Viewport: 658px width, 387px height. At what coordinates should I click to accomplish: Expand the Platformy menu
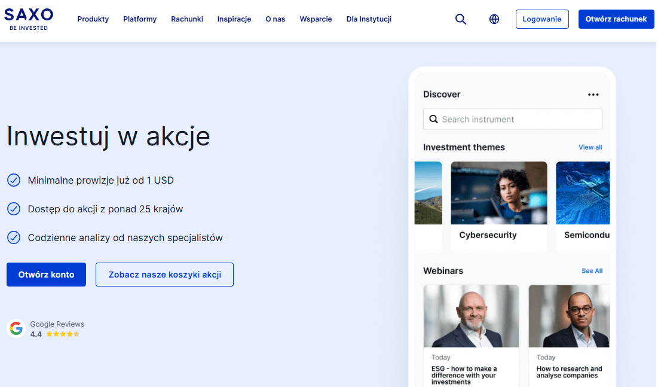(x=140, y=19)
